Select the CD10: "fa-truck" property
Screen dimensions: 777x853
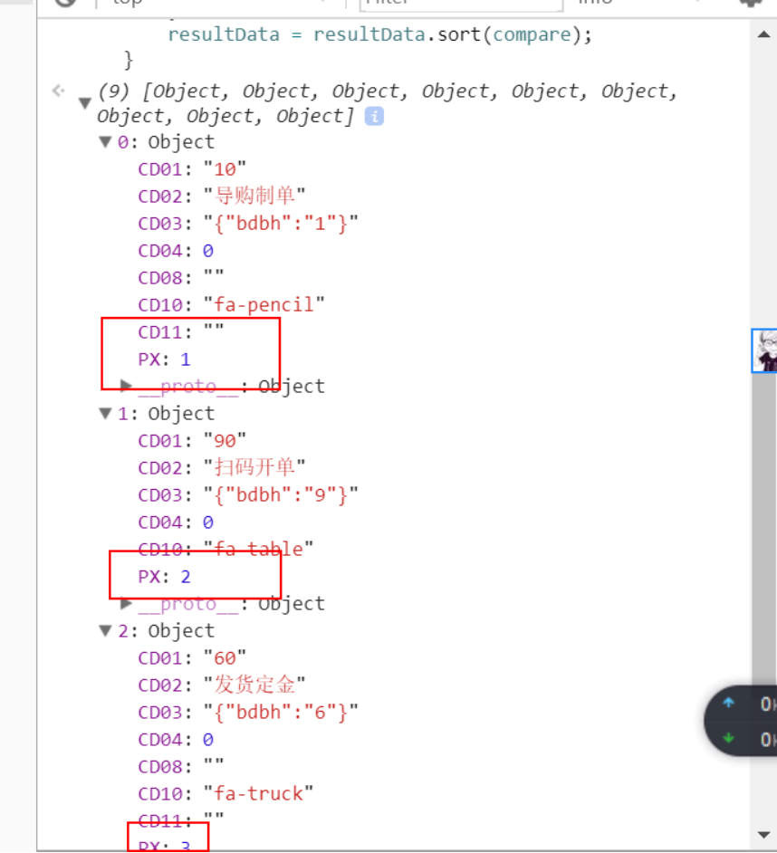point(225,794)
